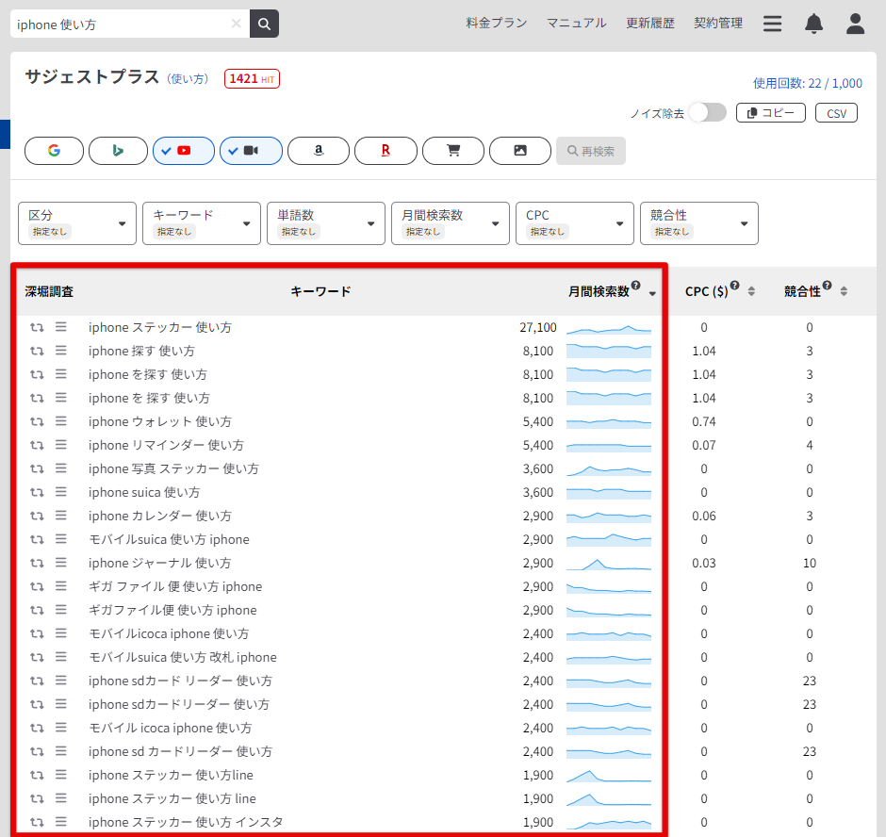886x837 pixels.
Task: Select the Amazon source button
Action: (x=319, y=151)
